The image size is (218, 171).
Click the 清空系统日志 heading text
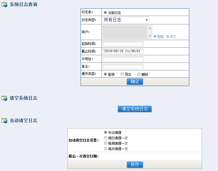point(24,98)
